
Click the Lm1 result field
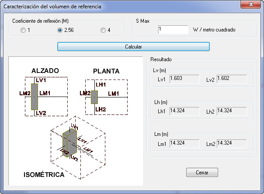184,143
